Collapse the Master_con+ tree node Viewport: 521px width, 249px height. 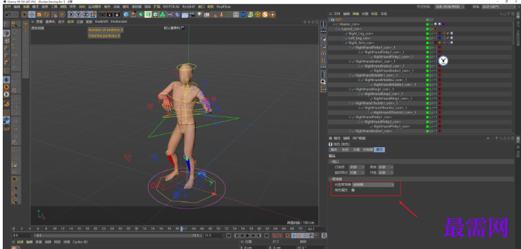[334, 24]
